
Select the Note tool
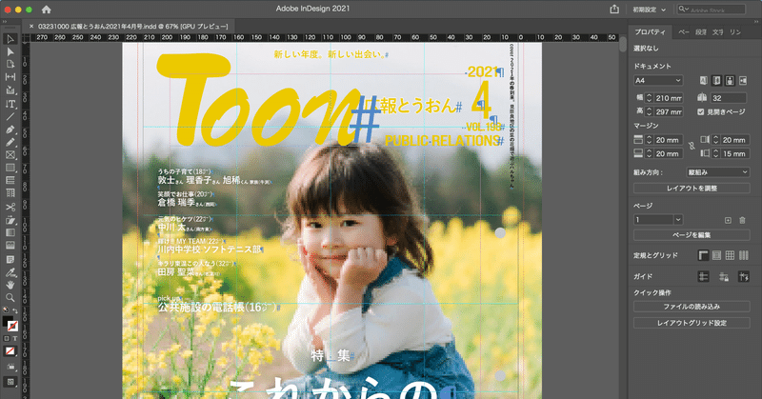pos(10,260)
